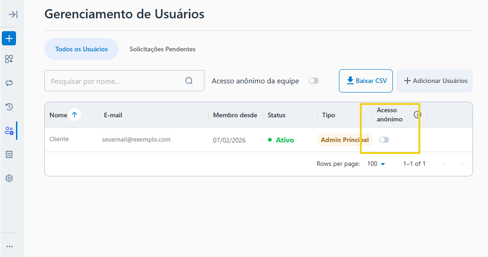Go to previous page arrow

pos(444,164)
